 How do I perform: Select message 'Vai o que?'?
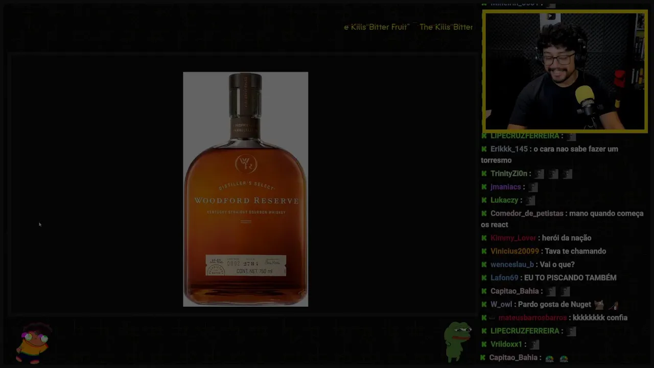click(557, 265)
